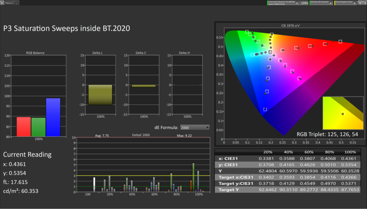Click the play button at top-left

tap(2, 3)
